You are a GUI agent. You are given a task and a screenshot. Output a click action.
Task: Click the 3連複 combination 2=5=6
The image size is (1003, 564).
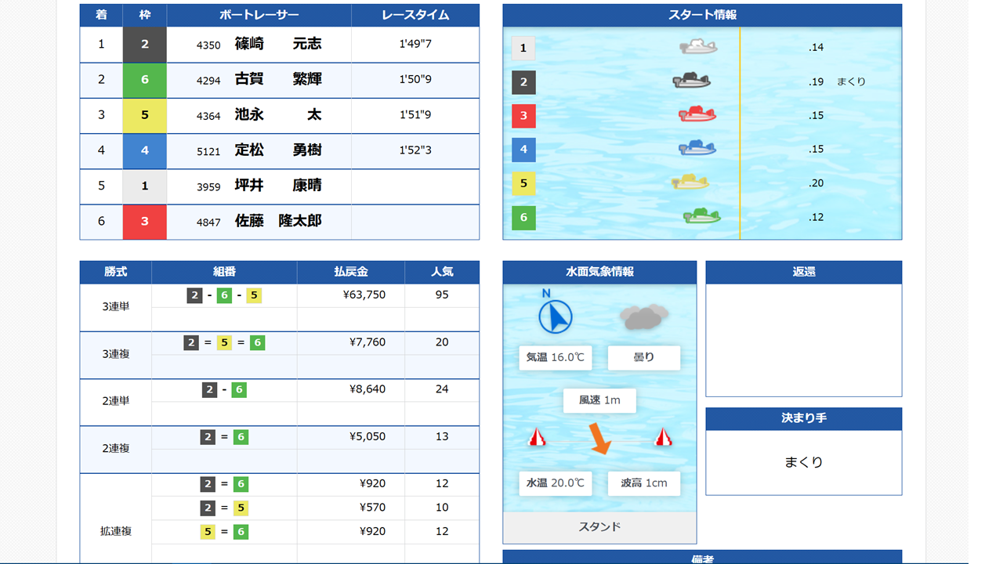(x=224, y=342)
